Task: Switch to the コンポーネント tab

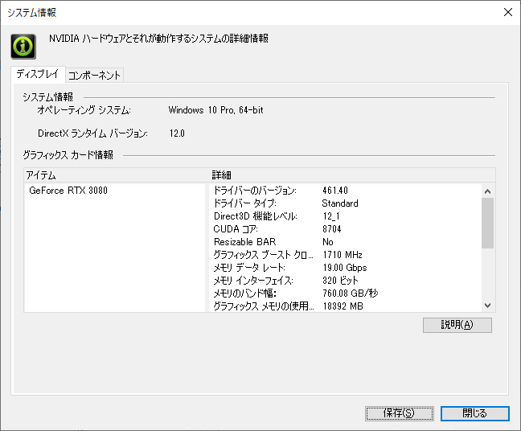Action: (94, 76)
